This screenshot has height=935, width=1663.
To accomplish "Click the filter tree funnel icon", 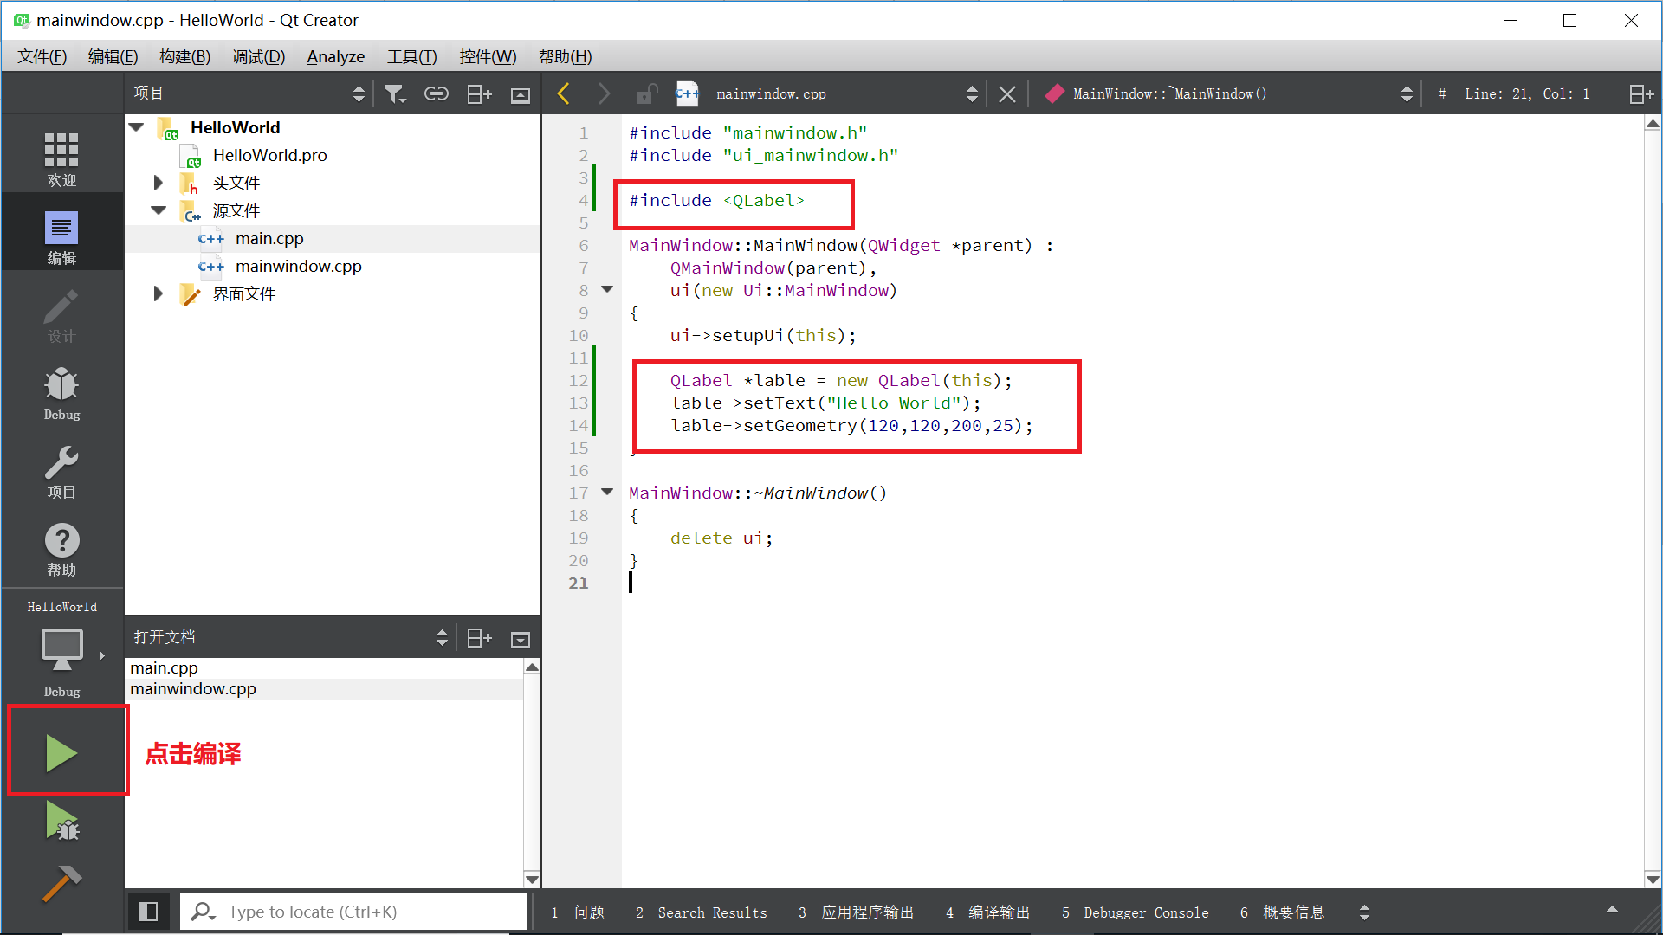I will (395, 94).
